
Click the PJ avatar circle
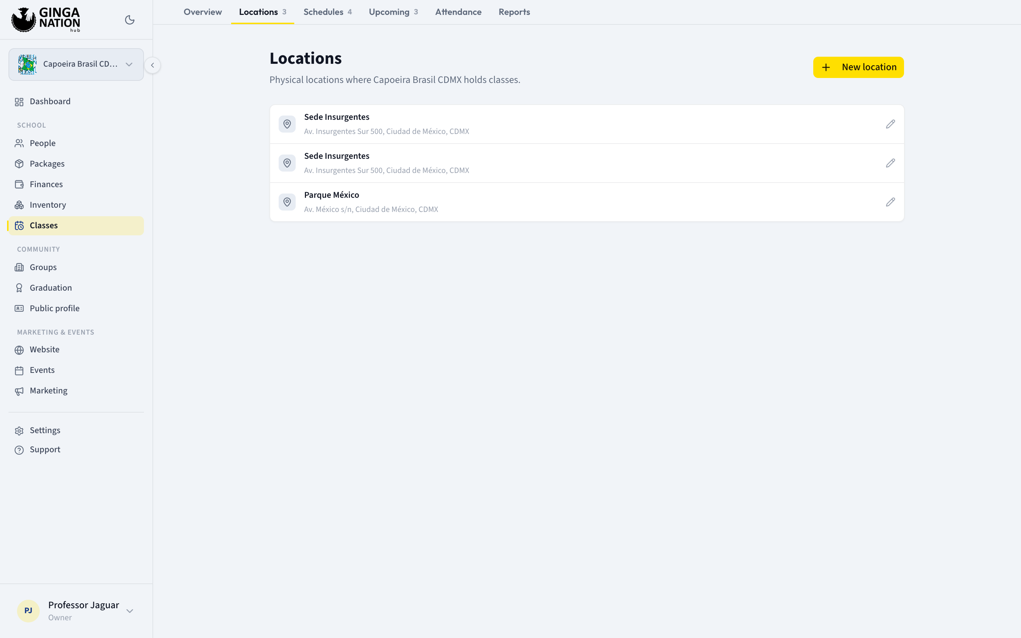point(28,611)
